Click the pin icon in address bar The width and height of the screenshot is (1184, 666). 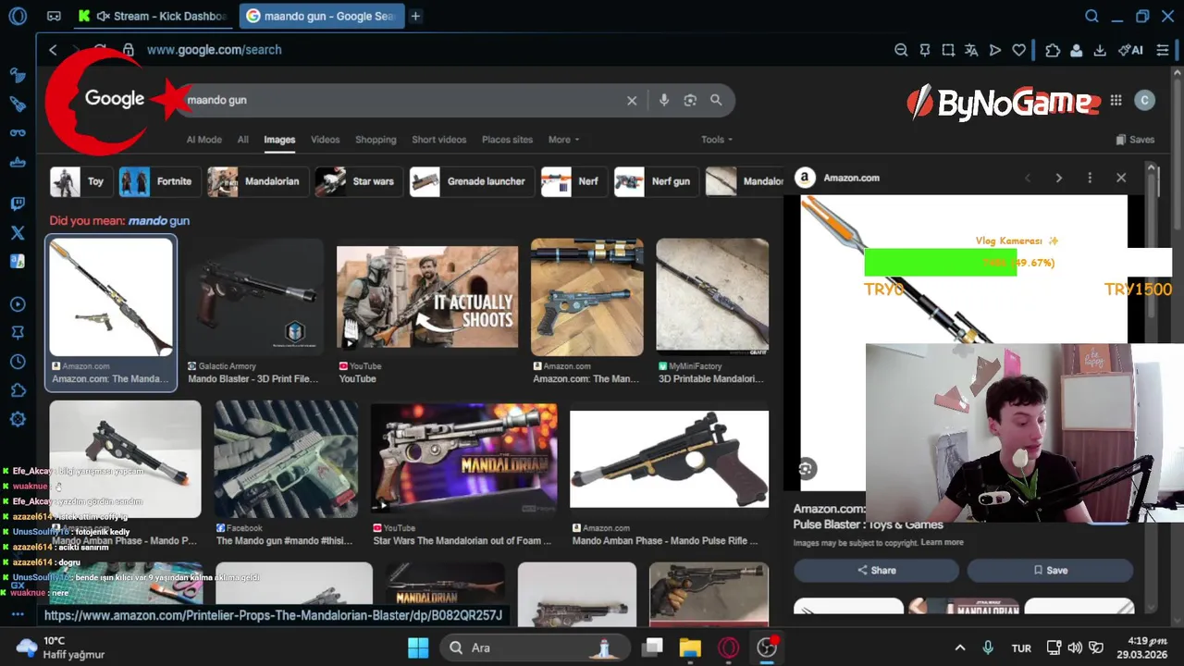924,50
